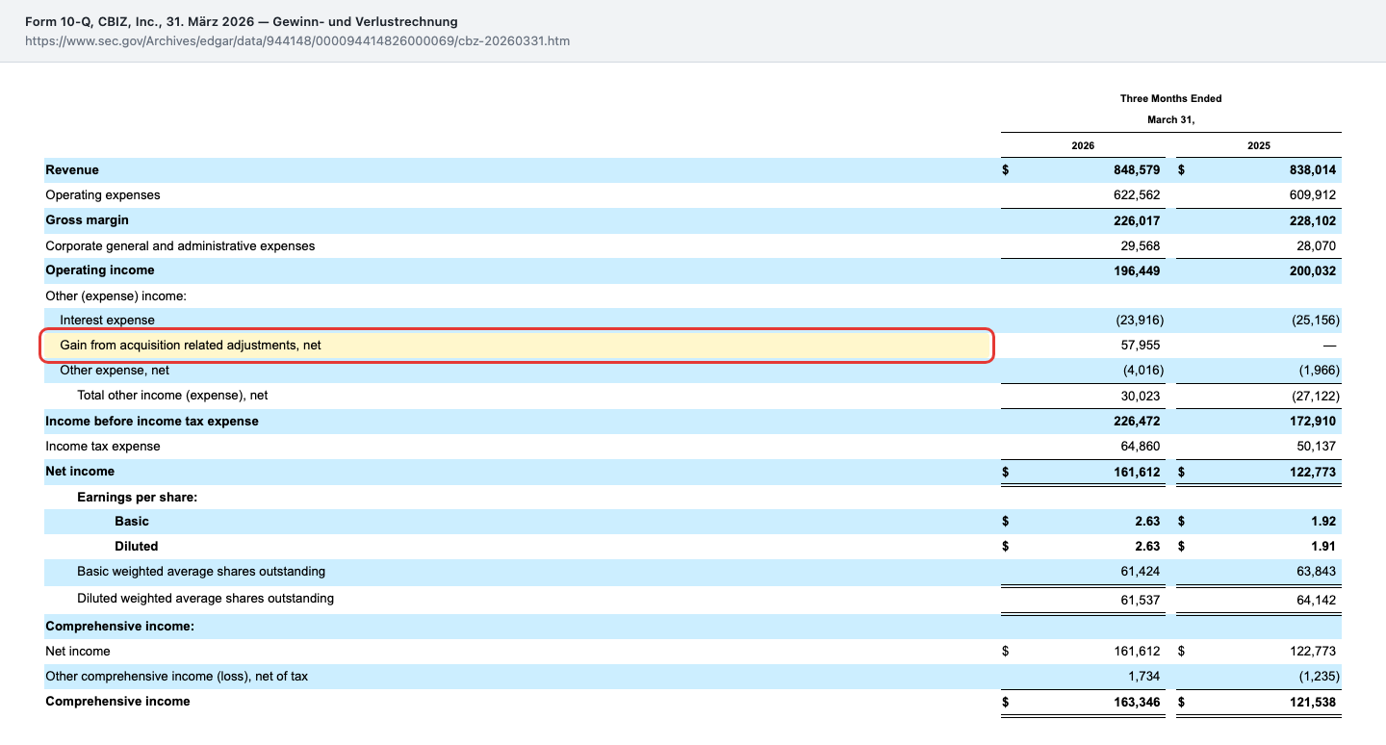Click the 'Operating expenses' row label
The image size is (1386, 745).
[103, 195]
